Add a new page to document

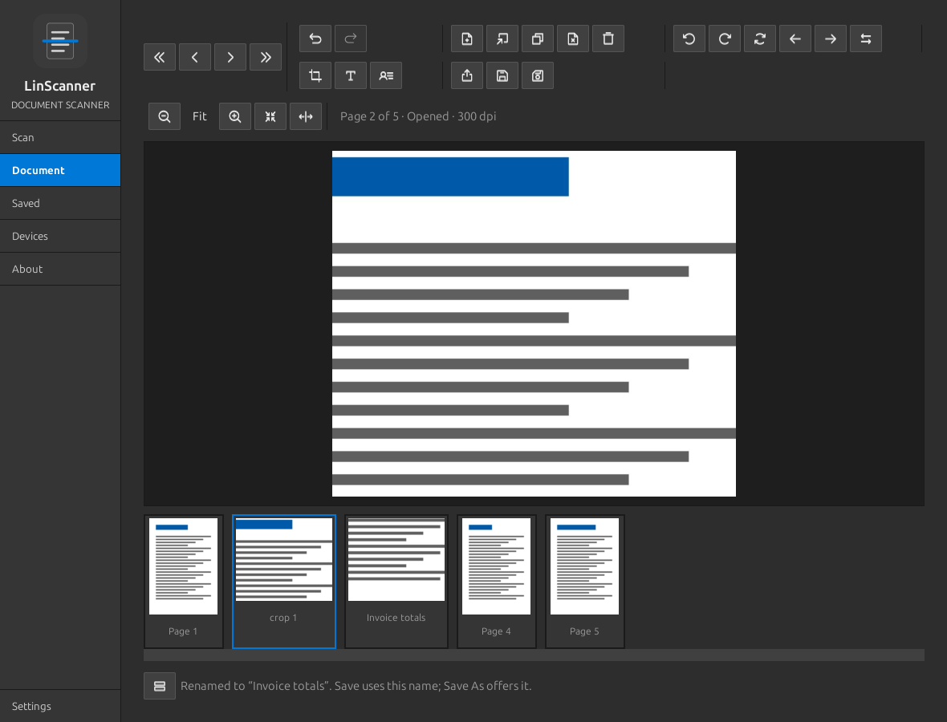[467, 39]
